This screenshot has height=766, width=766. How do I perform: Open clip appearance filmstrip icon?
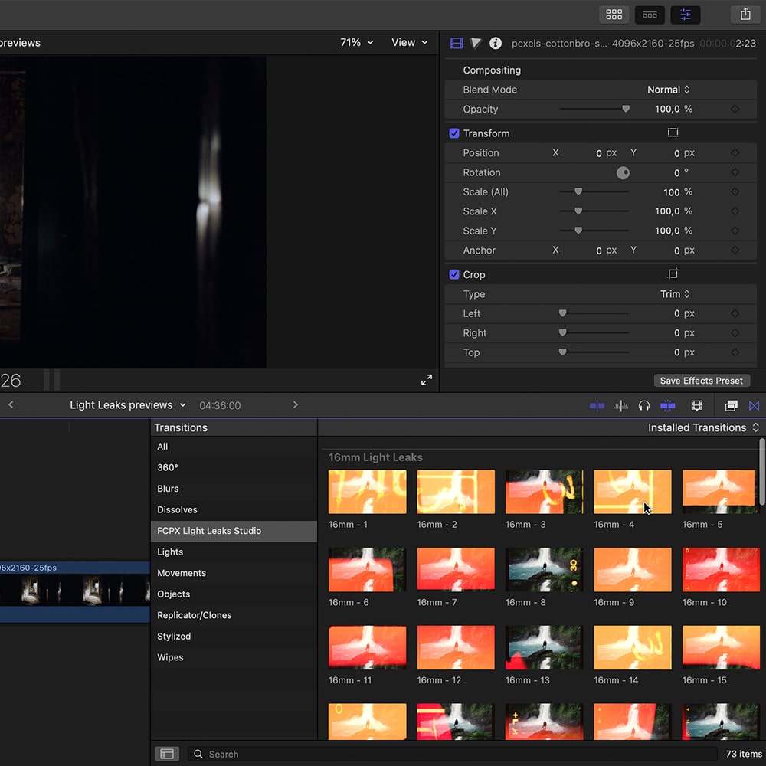pyautogui.click(x=697, y=405)
